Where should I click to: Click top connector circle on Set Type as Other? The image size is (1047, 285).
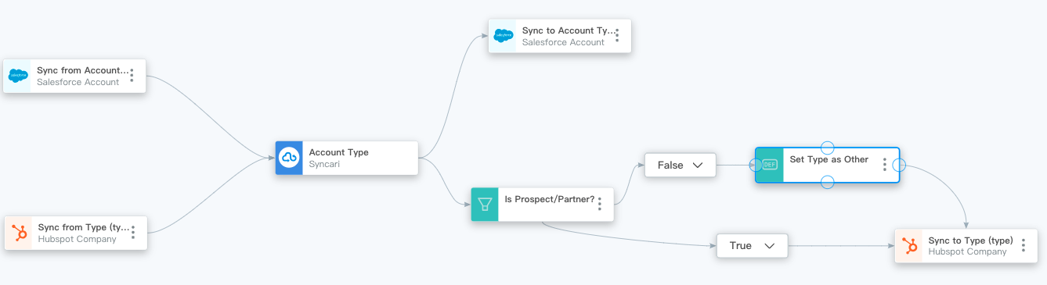click(x=827, y=148)
